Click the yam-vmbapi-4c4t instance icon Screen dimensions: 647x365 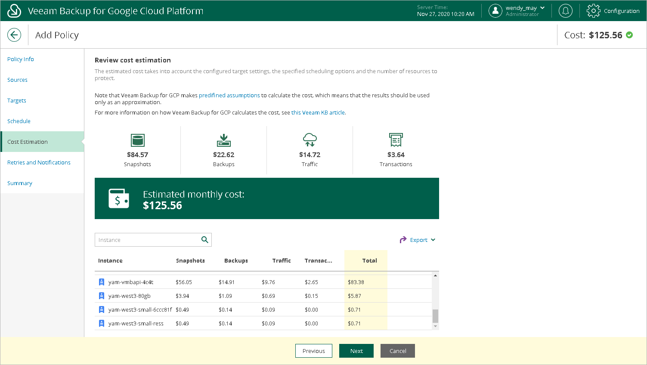tap(102, 282)
